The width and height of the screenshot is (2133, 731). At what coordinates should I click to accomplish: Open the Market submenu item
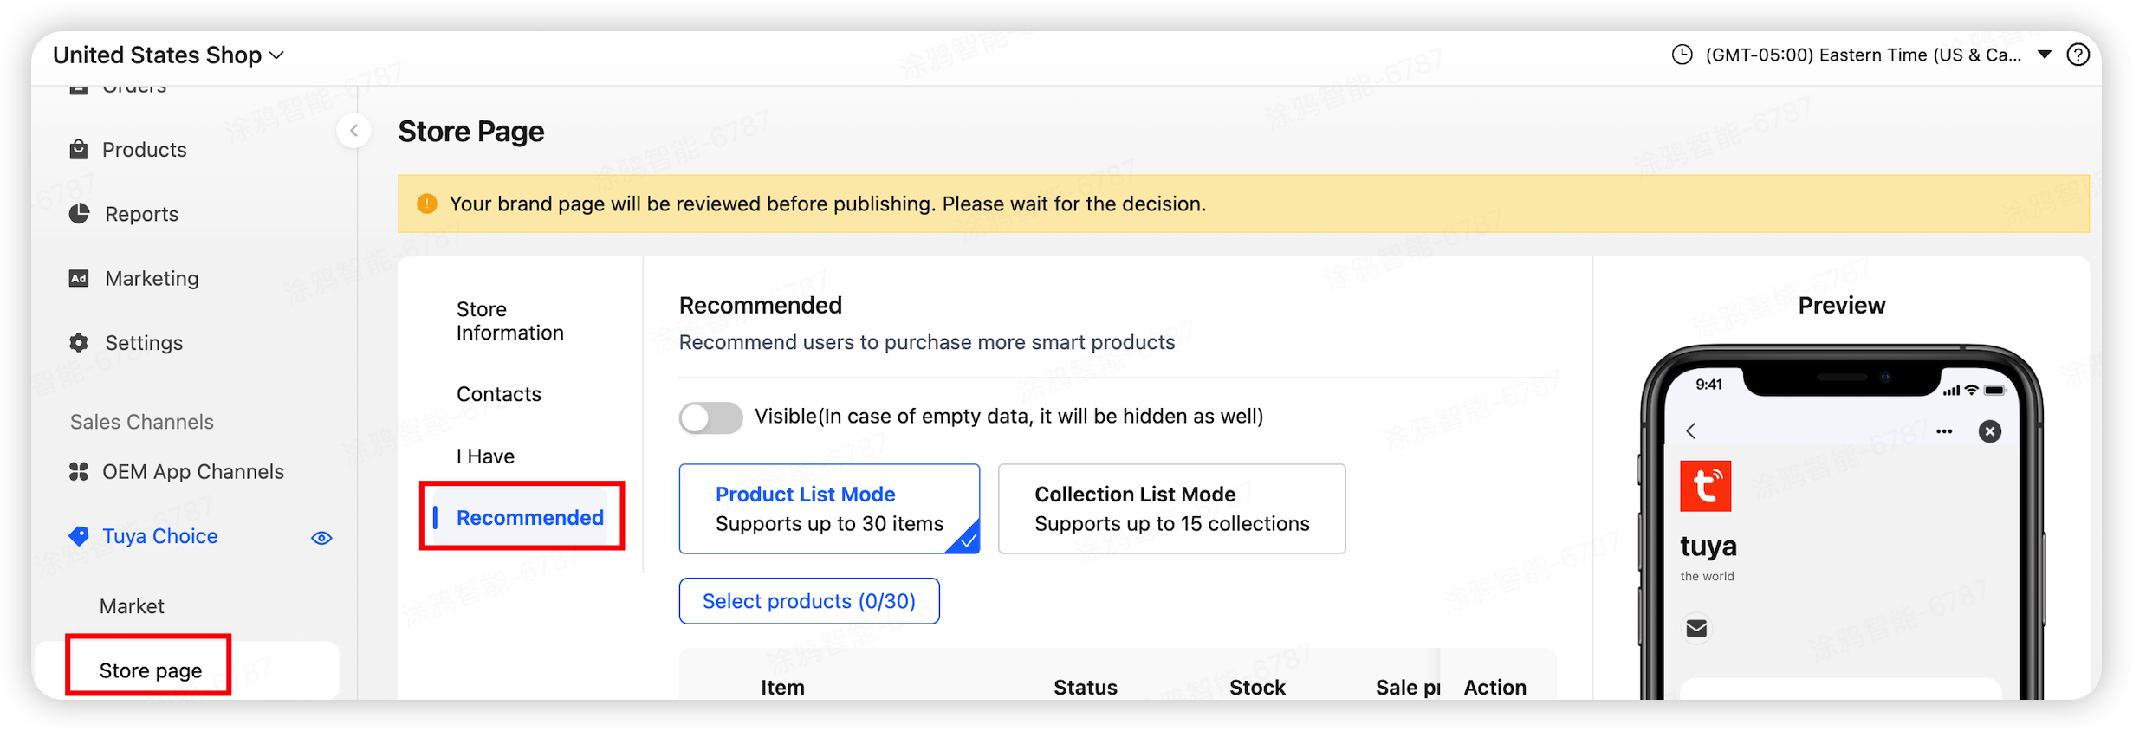pos(132,606)
